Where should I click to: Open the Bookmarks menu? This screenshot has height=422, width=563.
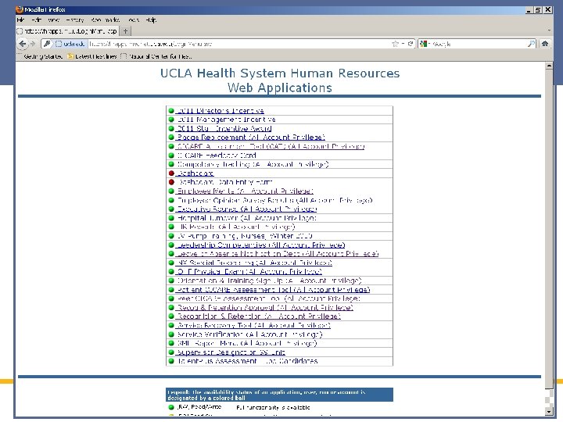[x=106, y=20]
